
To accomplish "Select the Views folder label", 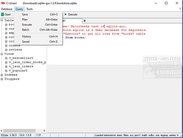I will 9,54.
